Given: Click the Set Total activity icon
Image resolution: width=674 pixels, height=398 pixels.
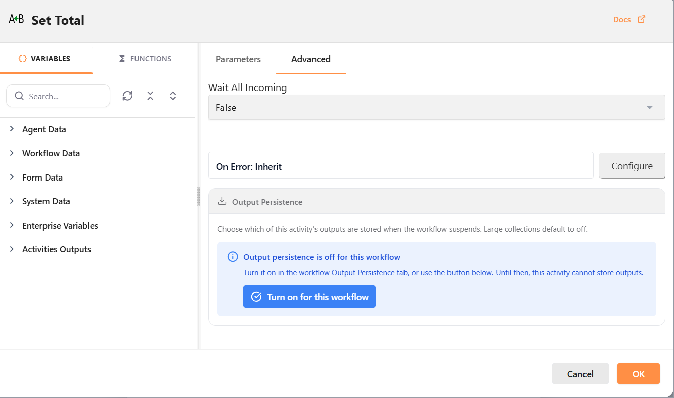Looking at the screenshot, I should (x=16, y=19).
